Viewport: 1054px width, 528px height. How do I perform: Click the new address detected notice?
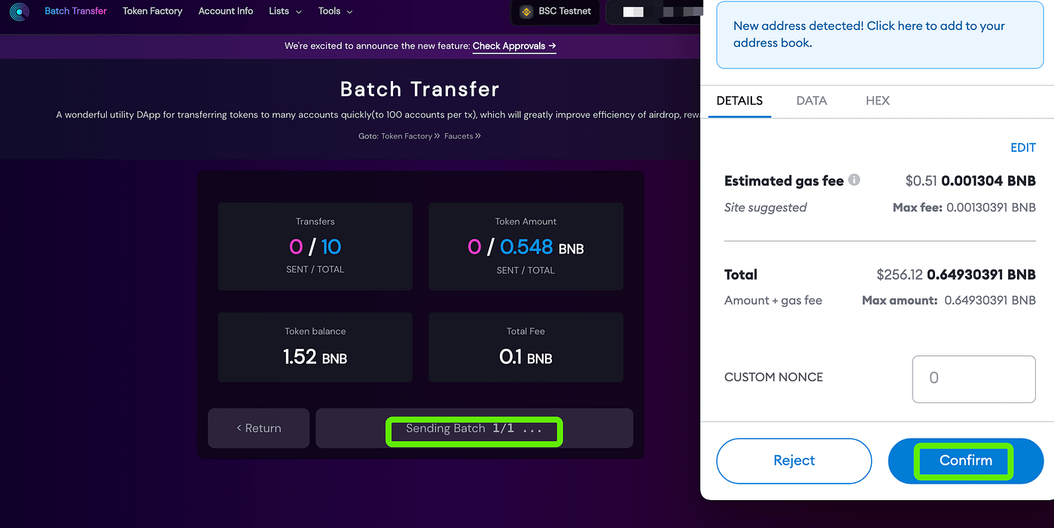[878, 35]
